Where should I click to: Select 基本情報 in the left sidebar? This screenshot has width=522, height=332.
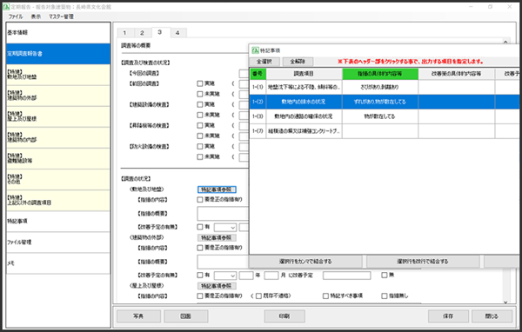[58, 33]
